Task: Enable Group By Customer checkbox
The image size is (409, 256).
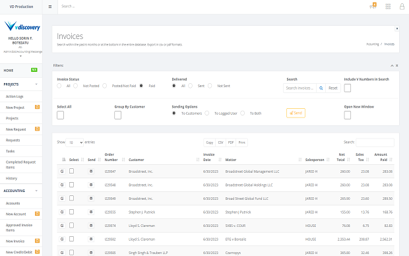Action: (x=117, y=115)
